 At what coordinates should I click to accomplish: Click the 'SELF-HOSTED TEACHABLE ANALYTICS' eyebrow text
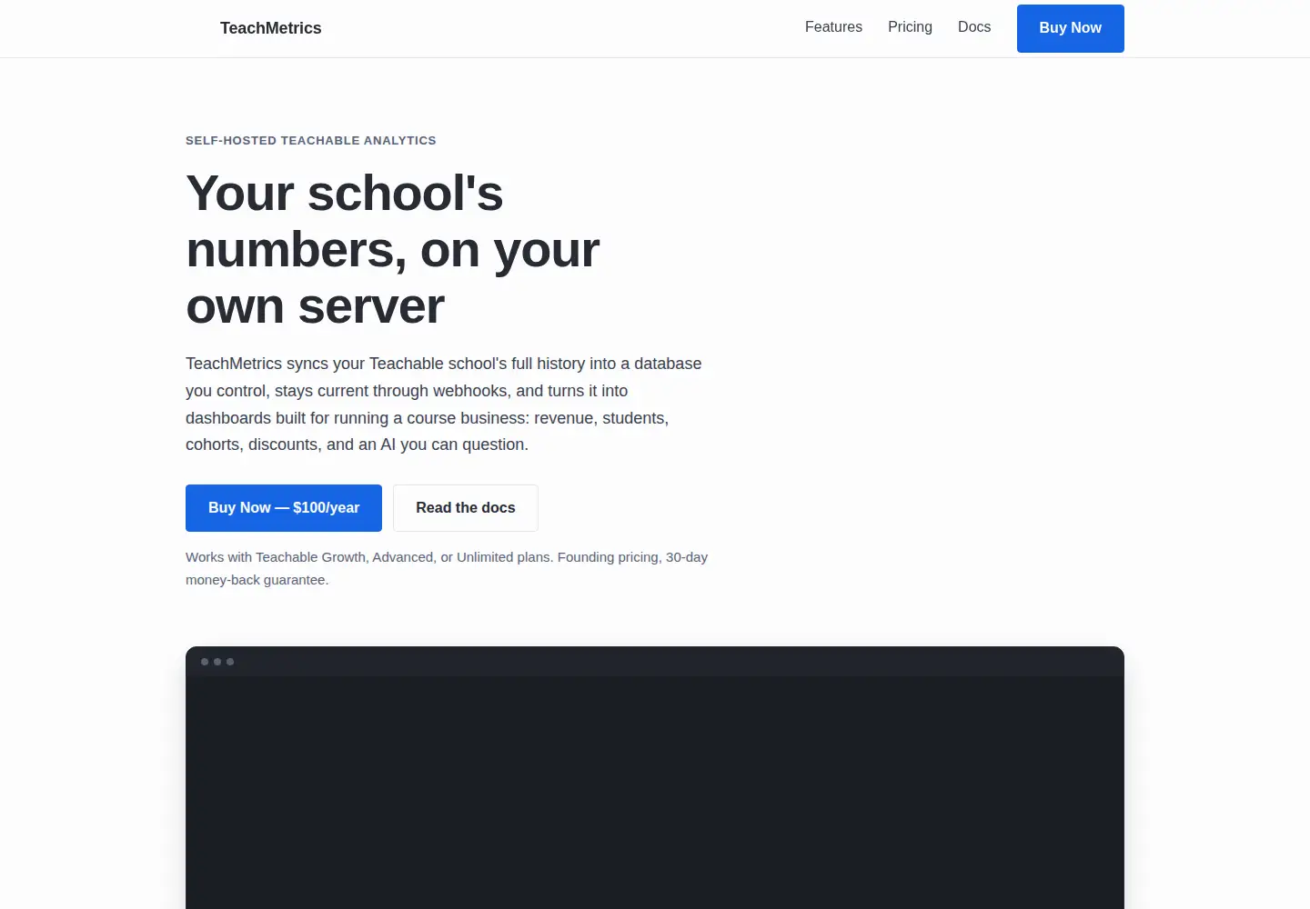pos(311,141)
